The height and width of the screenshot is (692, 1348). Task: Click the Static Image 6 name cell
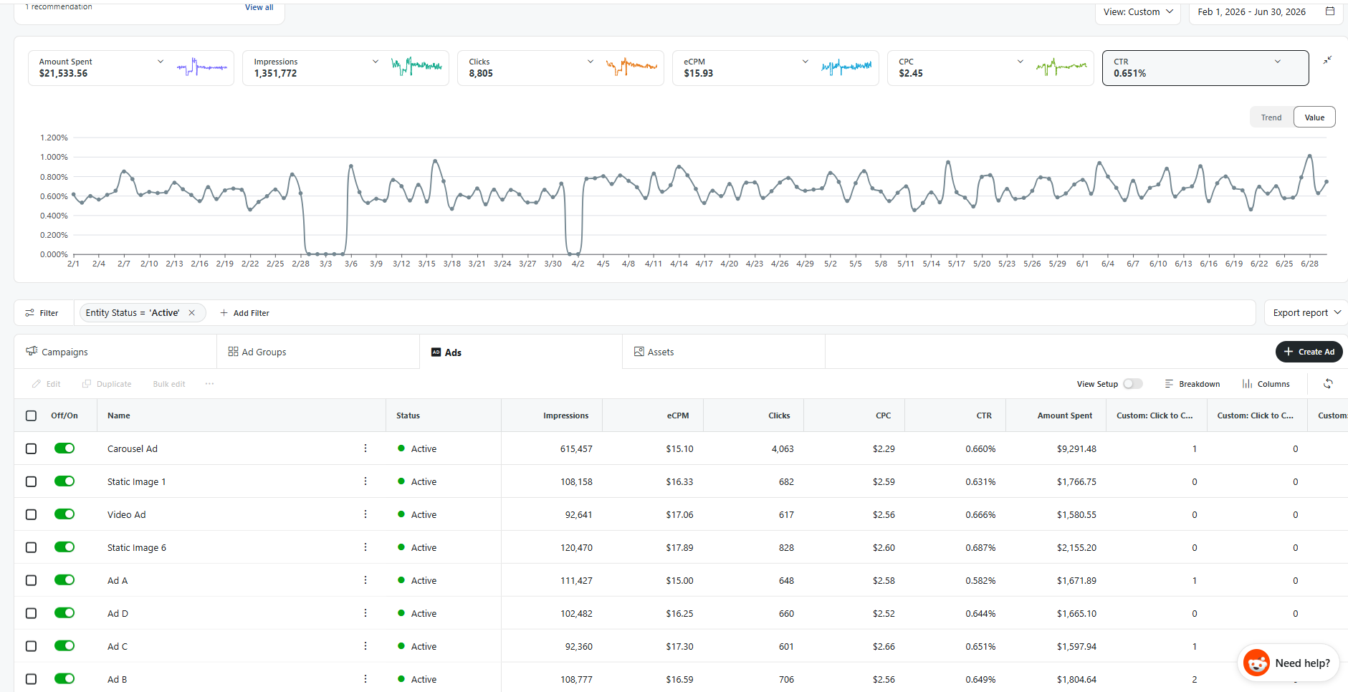coord(137,547)
